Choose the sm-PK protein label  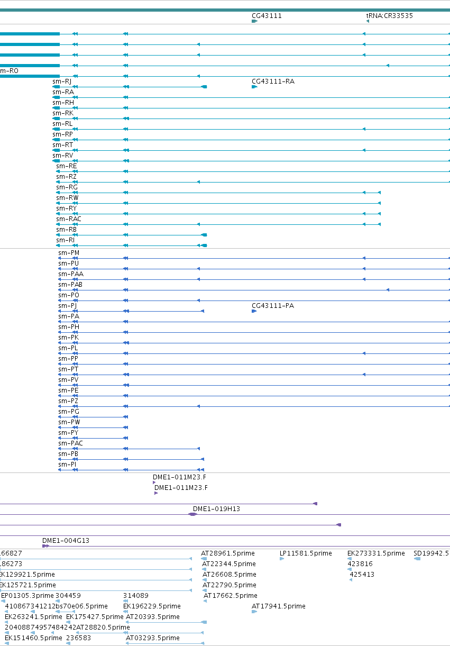click(68, 338)
